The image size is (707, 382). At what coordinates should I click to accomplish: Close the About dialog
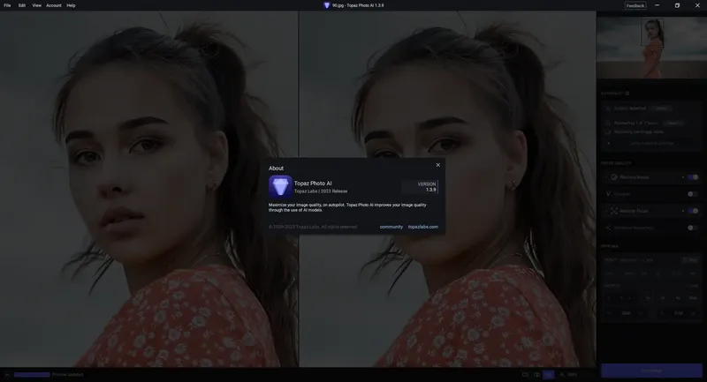[x=437, y=165]
